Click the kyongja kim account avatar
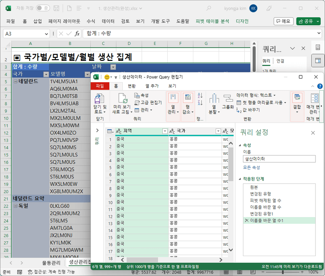This screenshot has width=325, height=276. coord(253,8)
